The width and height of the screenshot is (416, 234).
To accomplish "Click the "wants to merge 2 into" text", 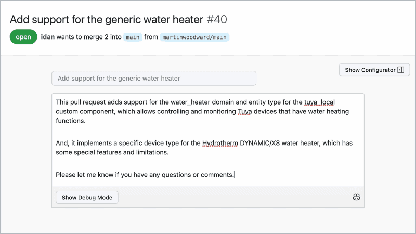I will point(90,37).
